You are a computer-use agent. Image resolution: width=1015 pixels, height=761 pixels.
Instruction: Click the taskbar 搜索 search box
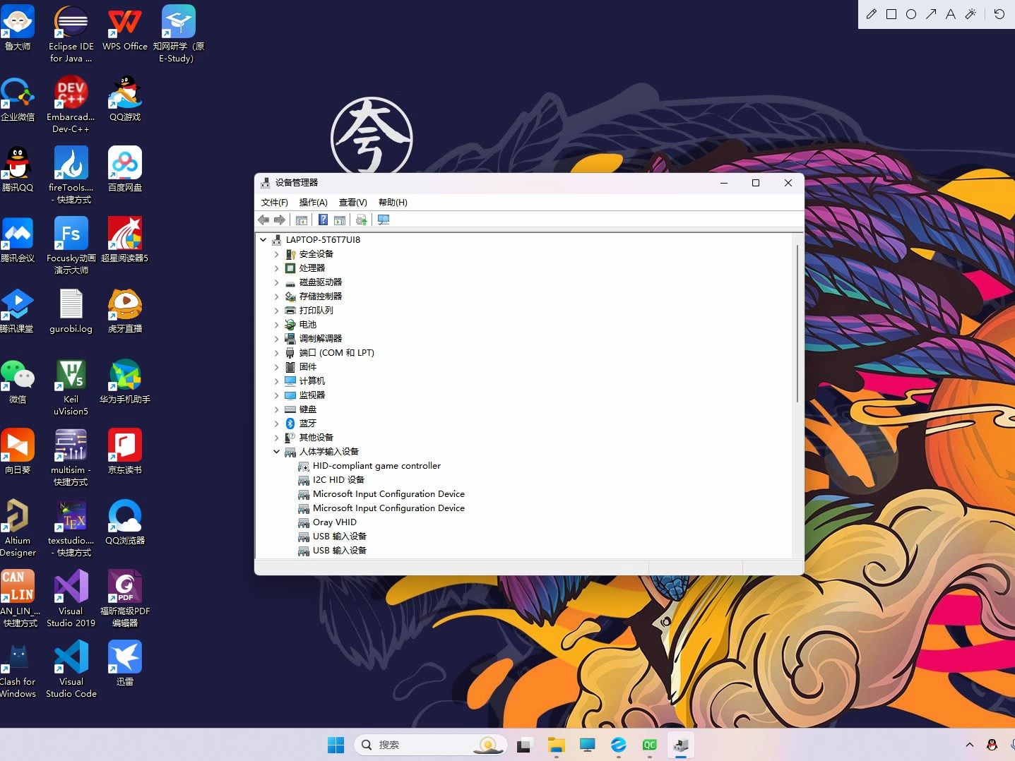[x=431, y=745]
